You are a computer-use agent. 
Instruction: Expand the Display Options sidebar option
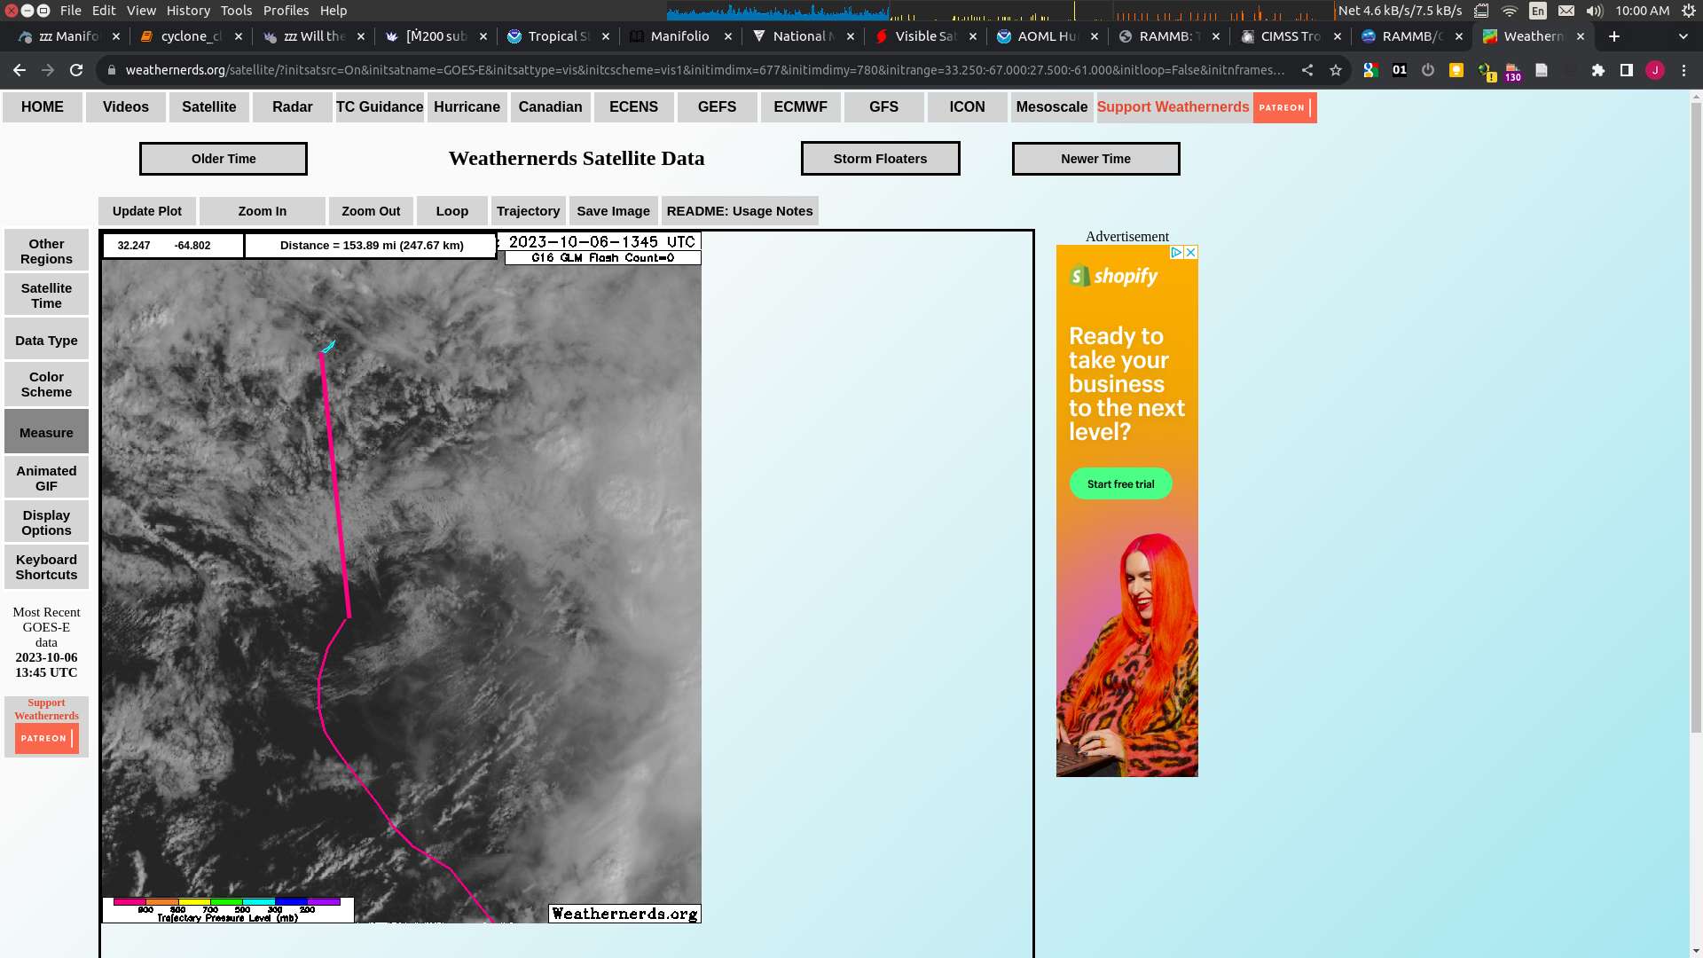pos(46,522)
